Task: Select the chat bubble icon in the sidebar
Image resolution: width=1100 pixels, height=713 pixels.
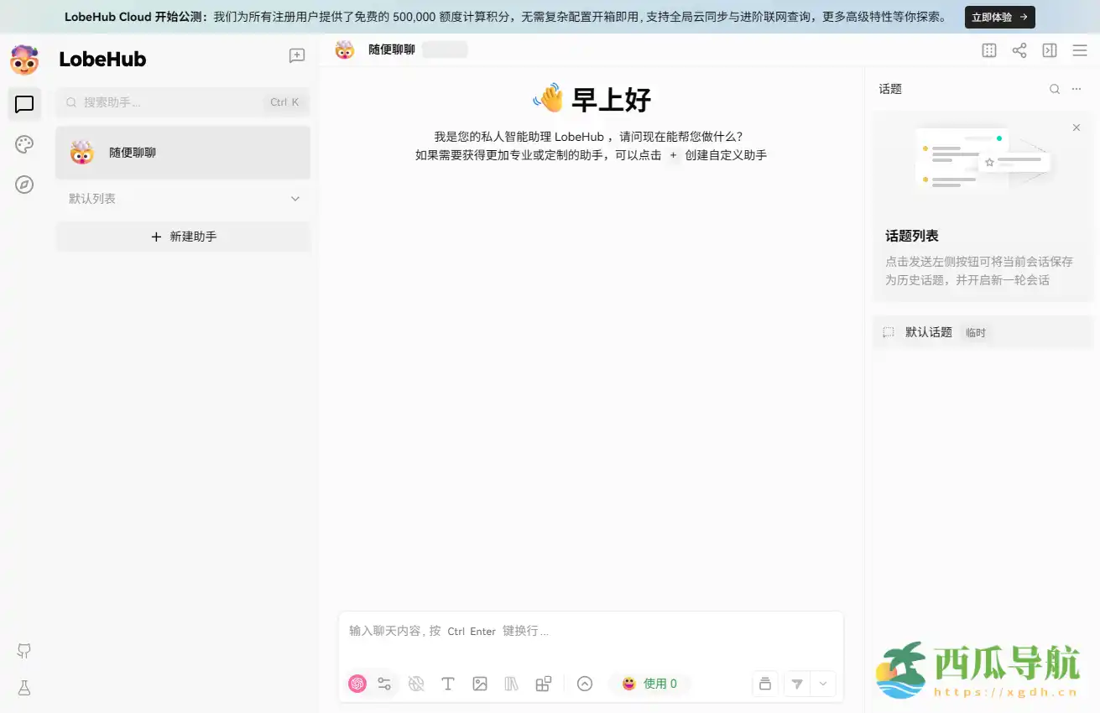Action: click(24, 104)
